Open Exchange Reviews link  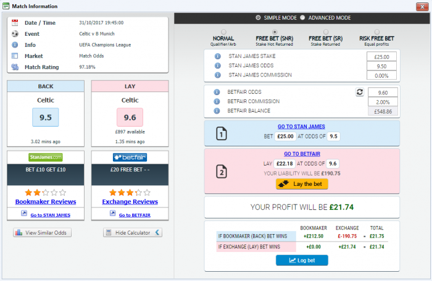tap(130, 201)
